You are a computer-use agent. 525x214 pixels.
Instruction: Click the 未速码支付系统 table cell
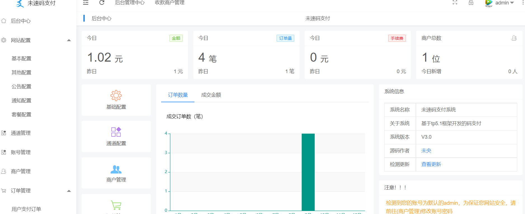click(x=466, y=110)
